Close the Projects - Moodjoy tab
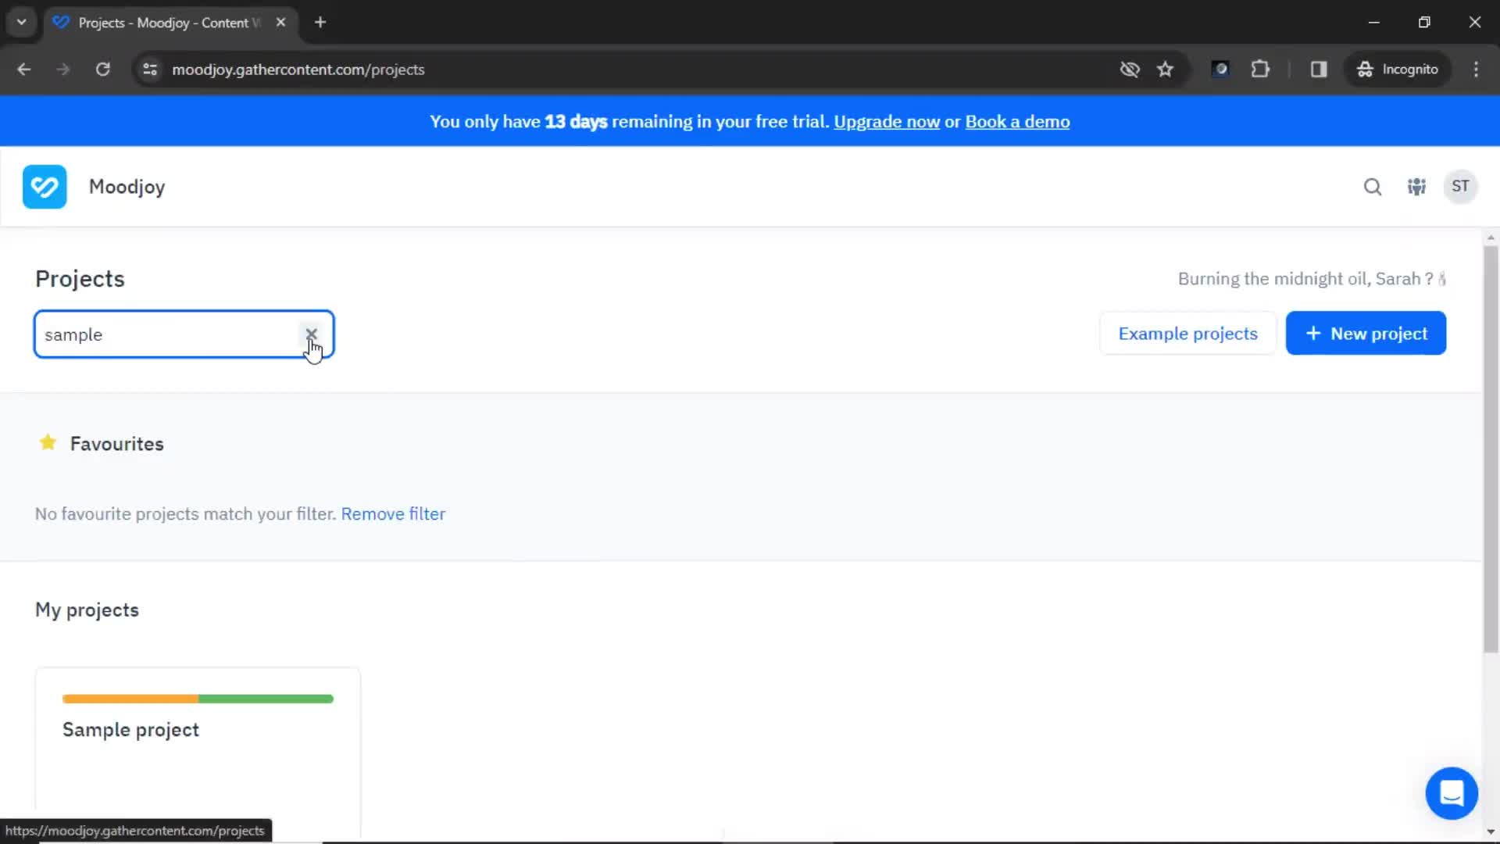 (x=280, y=22)
